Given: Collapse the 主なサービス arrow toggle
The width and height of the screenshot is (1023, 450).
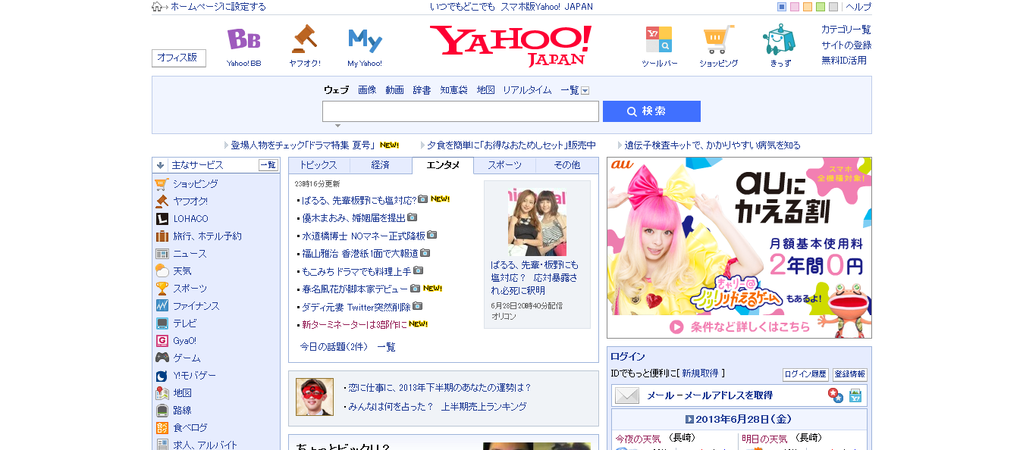Looking at the screenshot, I should pos(160,165).
